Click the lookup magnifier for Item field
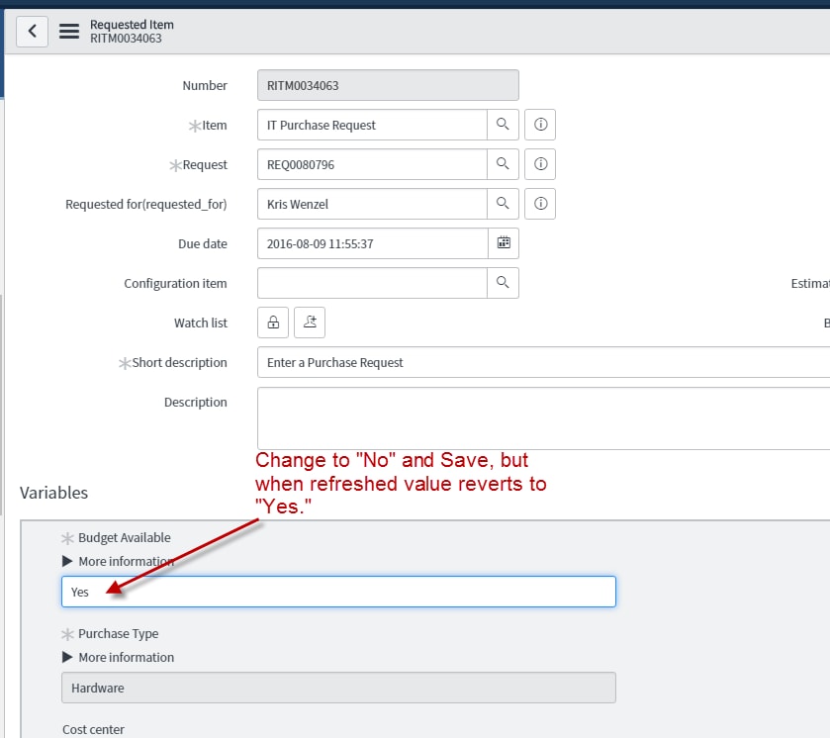The height and width of the screenshot is (738, 830). [503, 125]
